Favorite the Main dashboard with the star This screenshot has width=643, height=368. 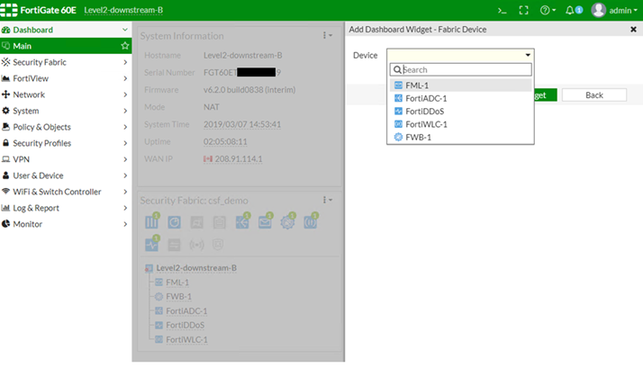125,46
